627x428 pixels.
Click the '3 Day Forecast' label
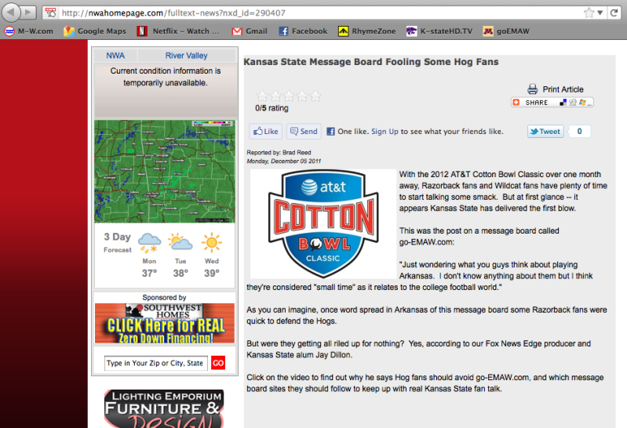click(x=118, y=242)
